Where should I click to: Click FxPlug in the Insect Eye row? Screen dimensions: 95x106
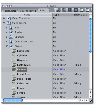point(77,74)
